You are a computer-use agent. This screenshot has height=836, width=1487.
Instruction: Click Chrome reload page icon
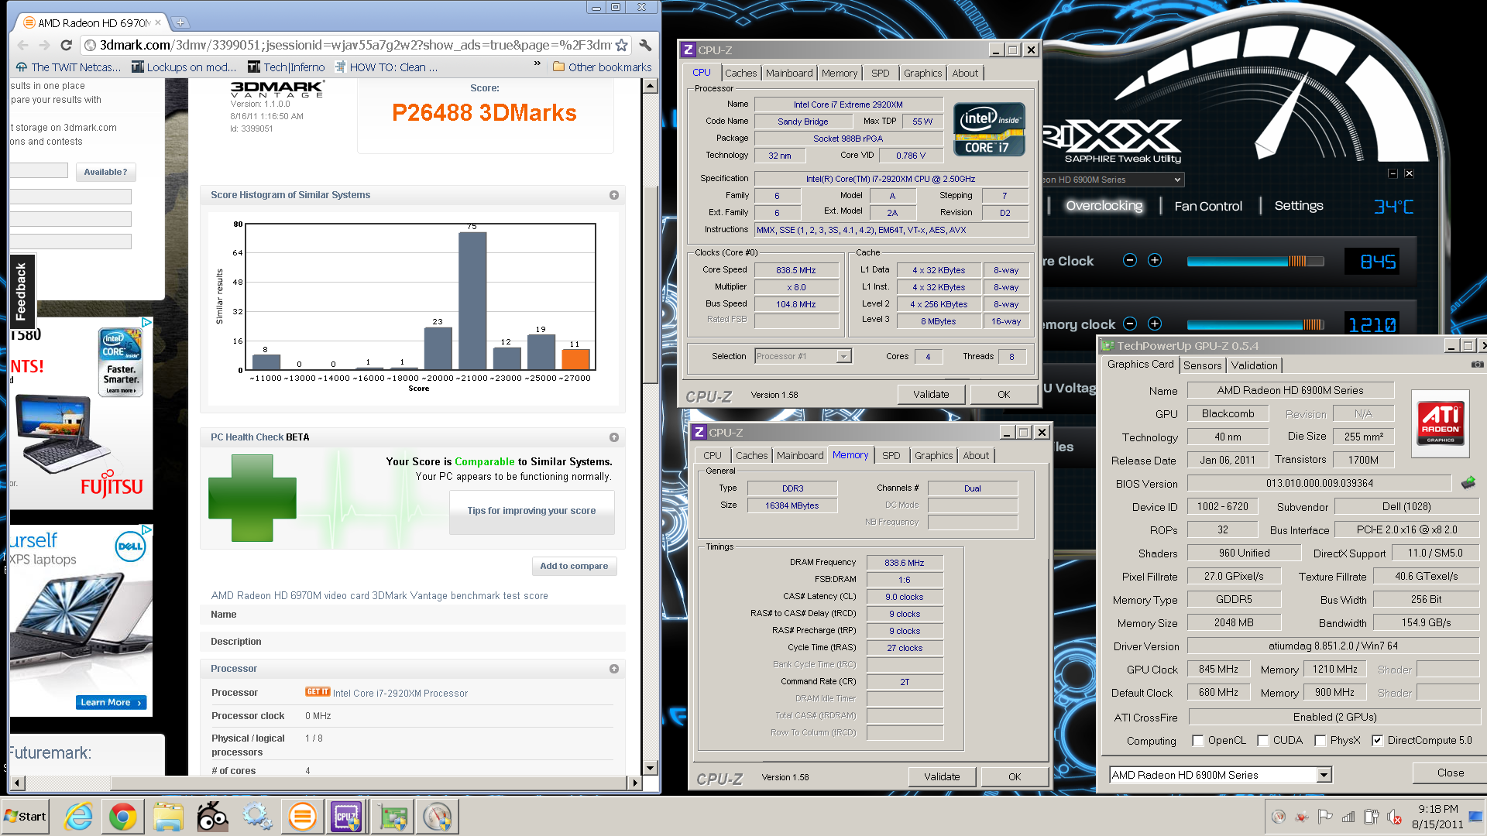67,46
